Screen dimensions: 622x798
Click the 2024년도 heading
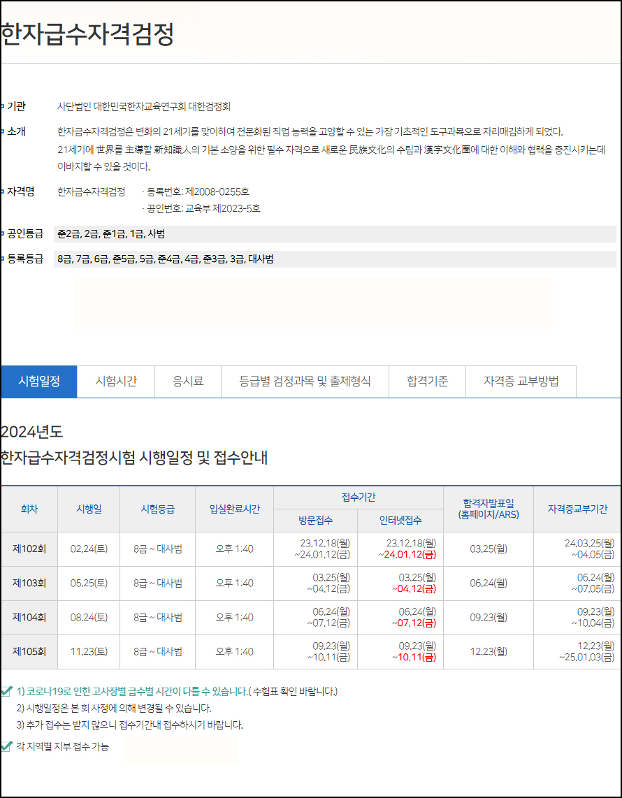pyautogui.click(x=31, y=432)
